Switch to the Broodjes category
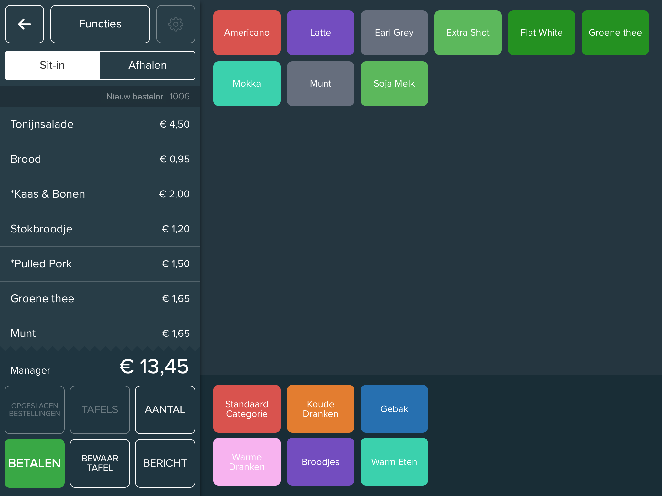This screenshot has width=662, height=496. pos(320,462)
